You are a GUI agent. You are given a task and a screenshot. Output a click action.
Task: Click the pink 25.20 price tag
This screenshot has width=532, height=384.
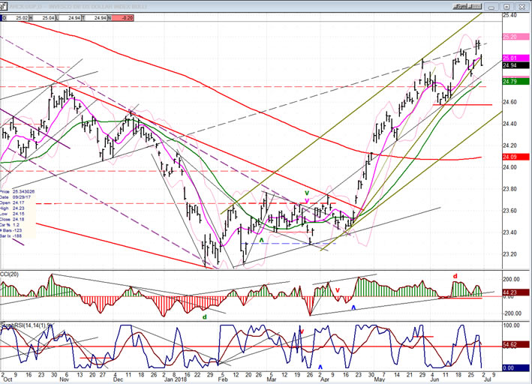[515, 37]
